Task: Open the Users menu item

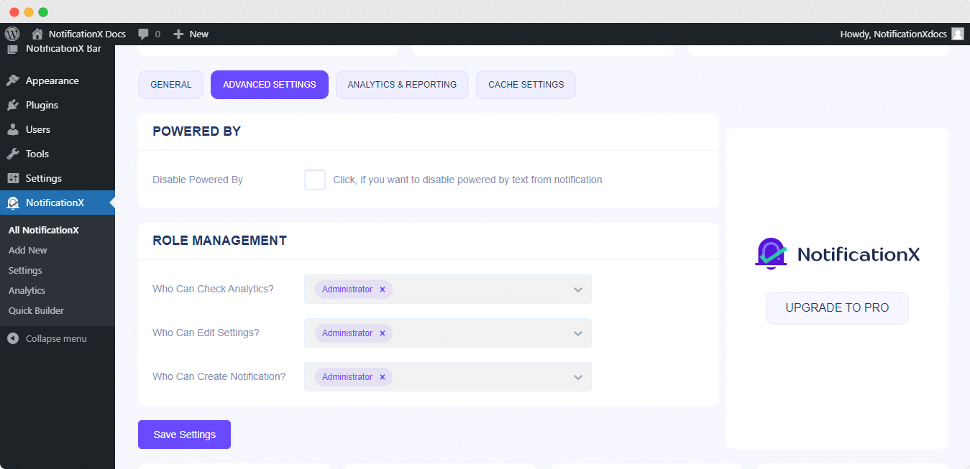Action: point(58,129)
